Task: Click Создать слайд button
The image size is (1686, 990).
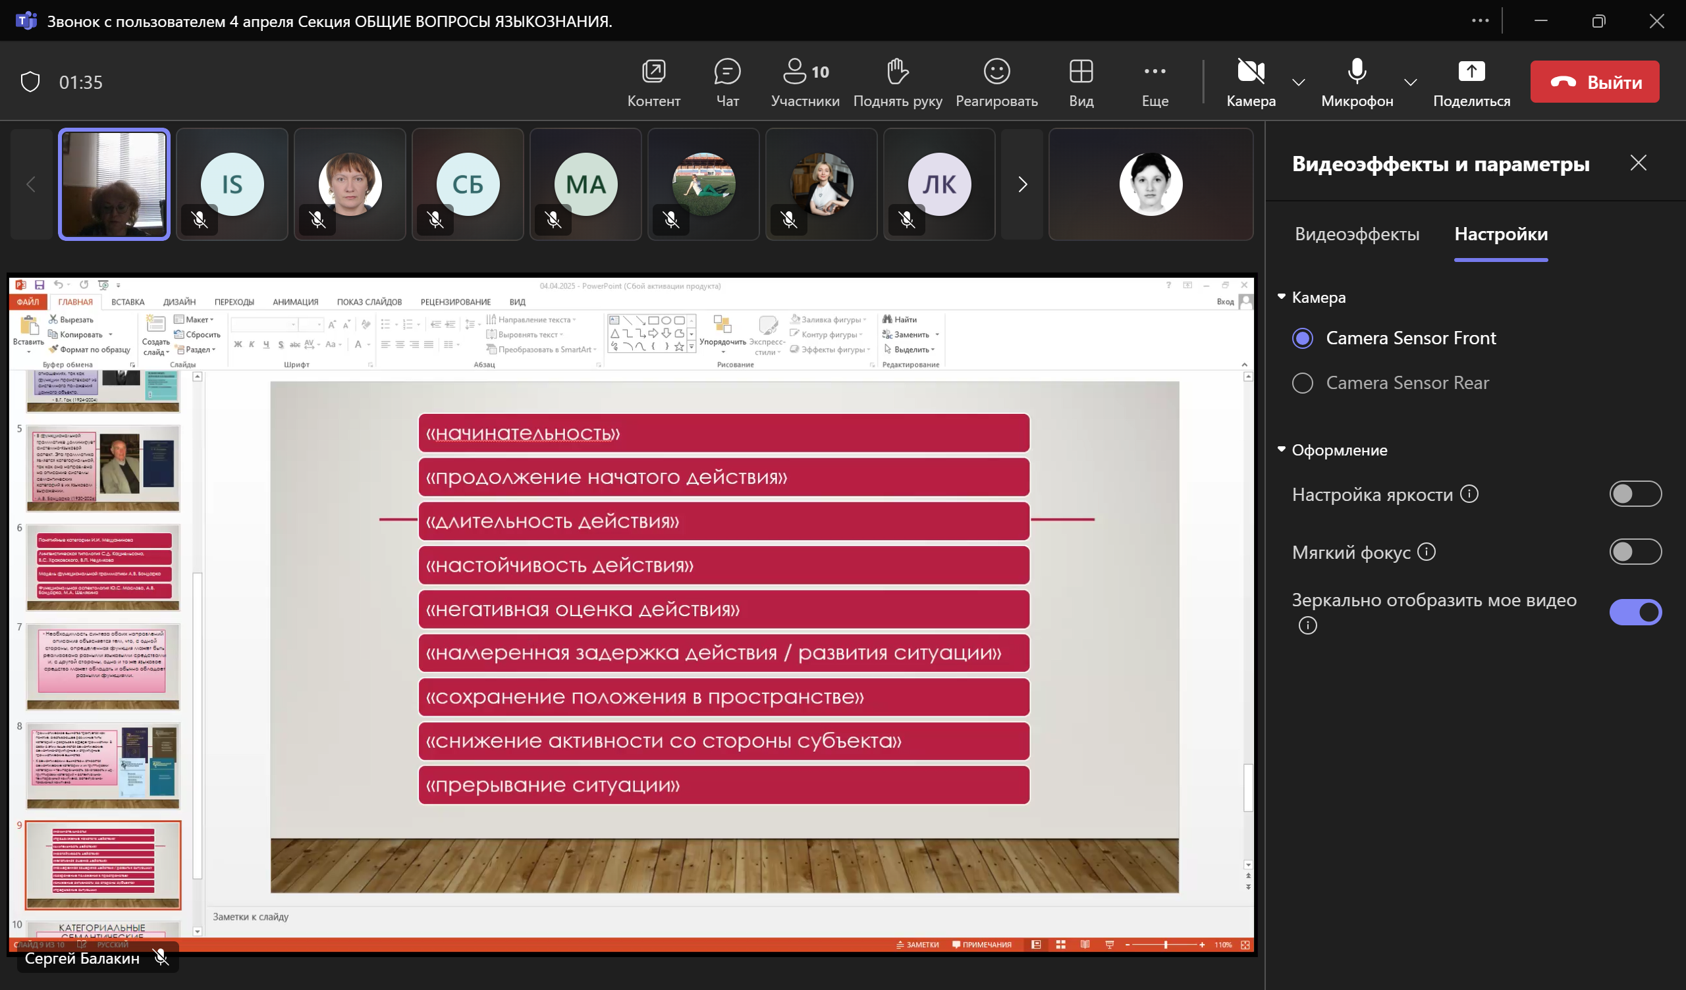Action: pyautogui.click(x=155, y=334)
